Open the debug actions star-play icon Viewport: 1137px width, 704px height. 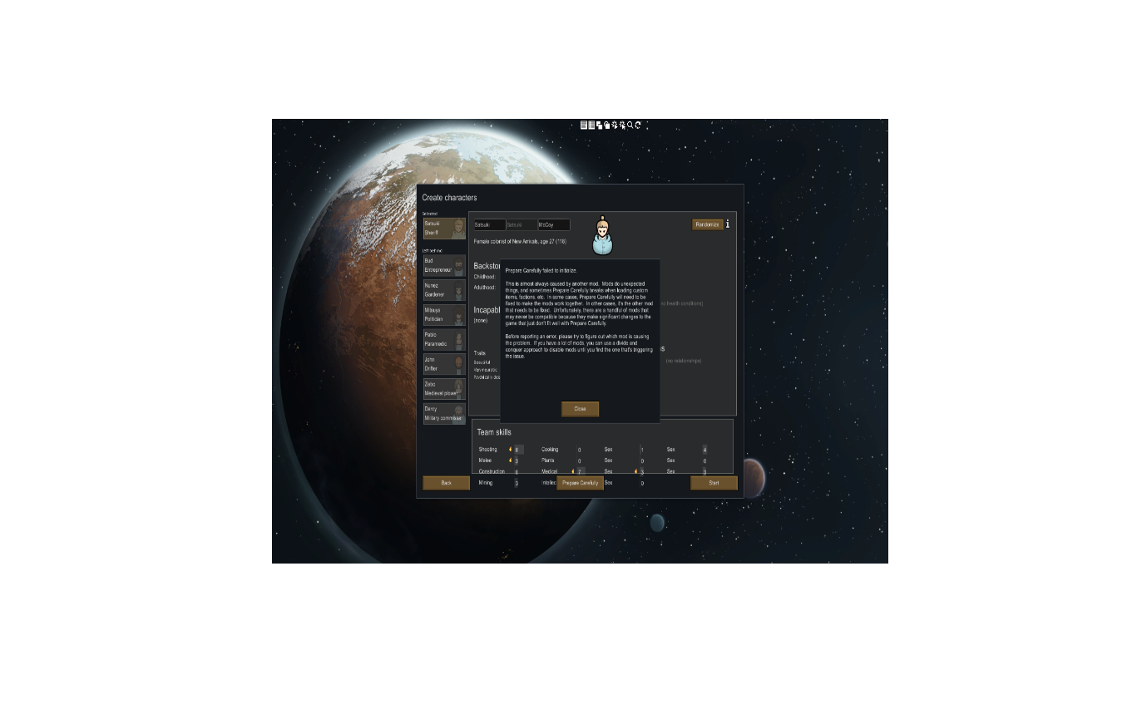pos(615,126)
